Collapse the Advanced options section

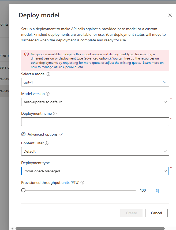pos(60,134)
